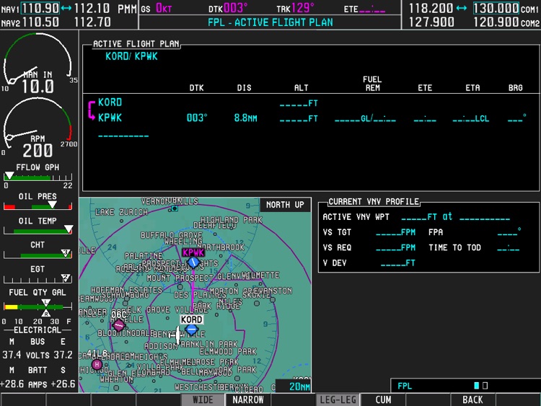The width and height of the screenshot is (541, 406).
Task: Click the main battery amps +28.6 reading
Action: coord(12,384)
